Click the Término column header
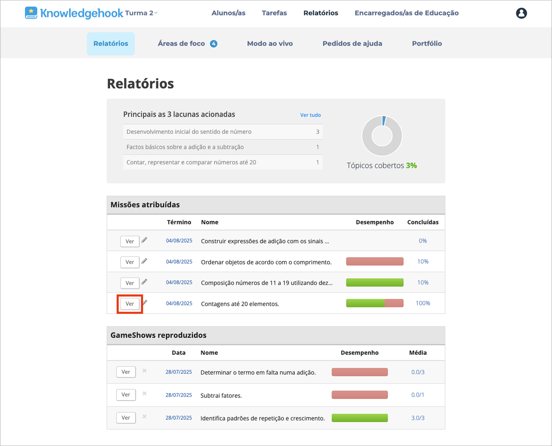 (179, 222)
